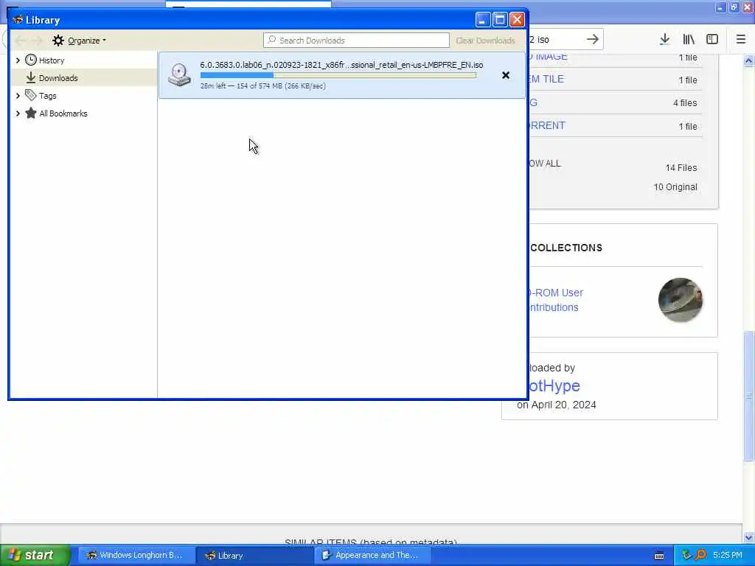This screenshot has width=755, height=566.
Task: Click the ISO download progress bar
Action: 338,75
